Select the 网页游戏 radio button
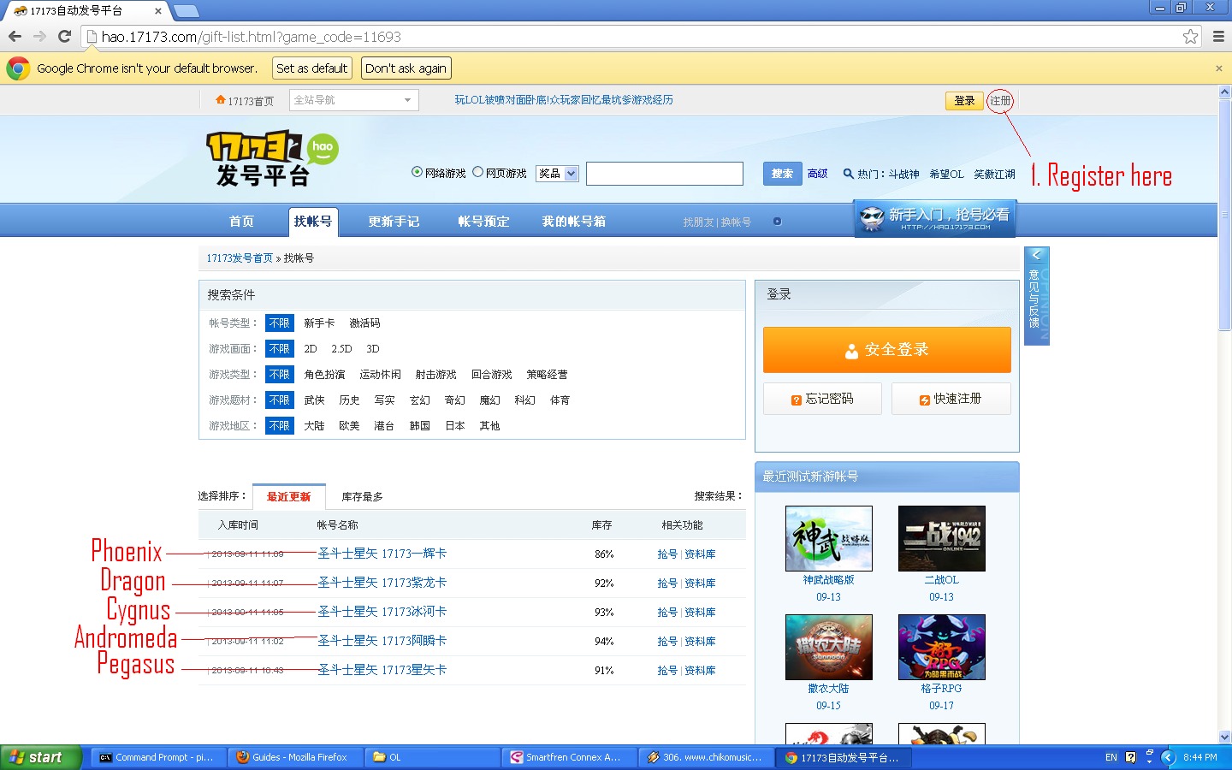Viewport: 1232px width, 770px height. (x=477, y=172)
